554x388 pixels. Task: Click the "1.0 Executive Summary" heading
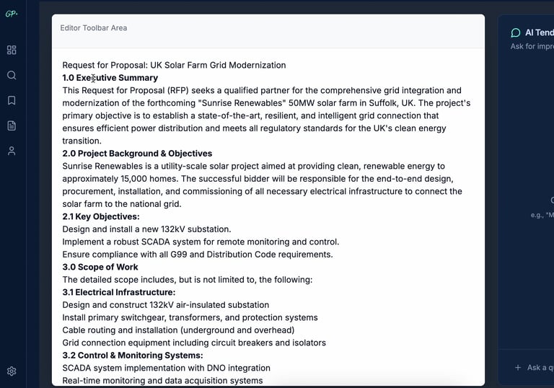(x=110, y=78)
